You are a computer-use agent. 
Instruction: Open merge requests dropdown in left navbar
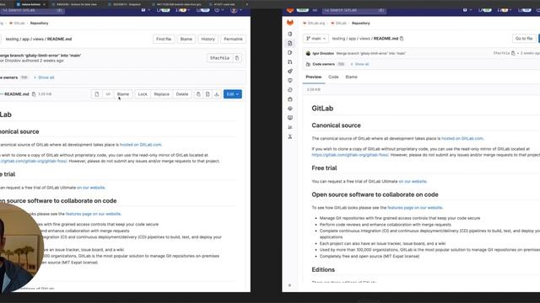click(182, 10)
